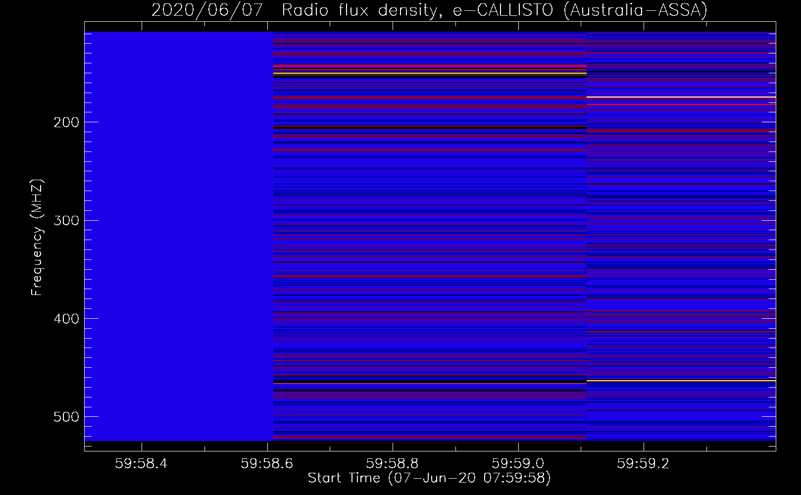Click the 59:59.2 time tick label
This screenshot has width=801, height=495.
coord(643,463)
